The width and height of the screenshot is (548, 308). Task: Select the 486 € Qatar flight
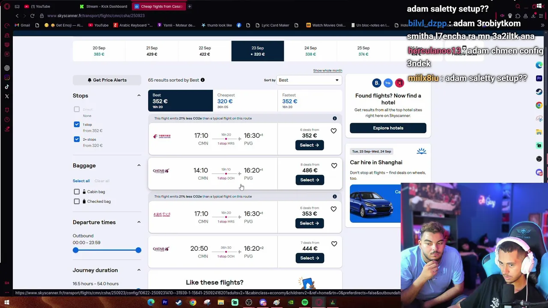point(310,180)
